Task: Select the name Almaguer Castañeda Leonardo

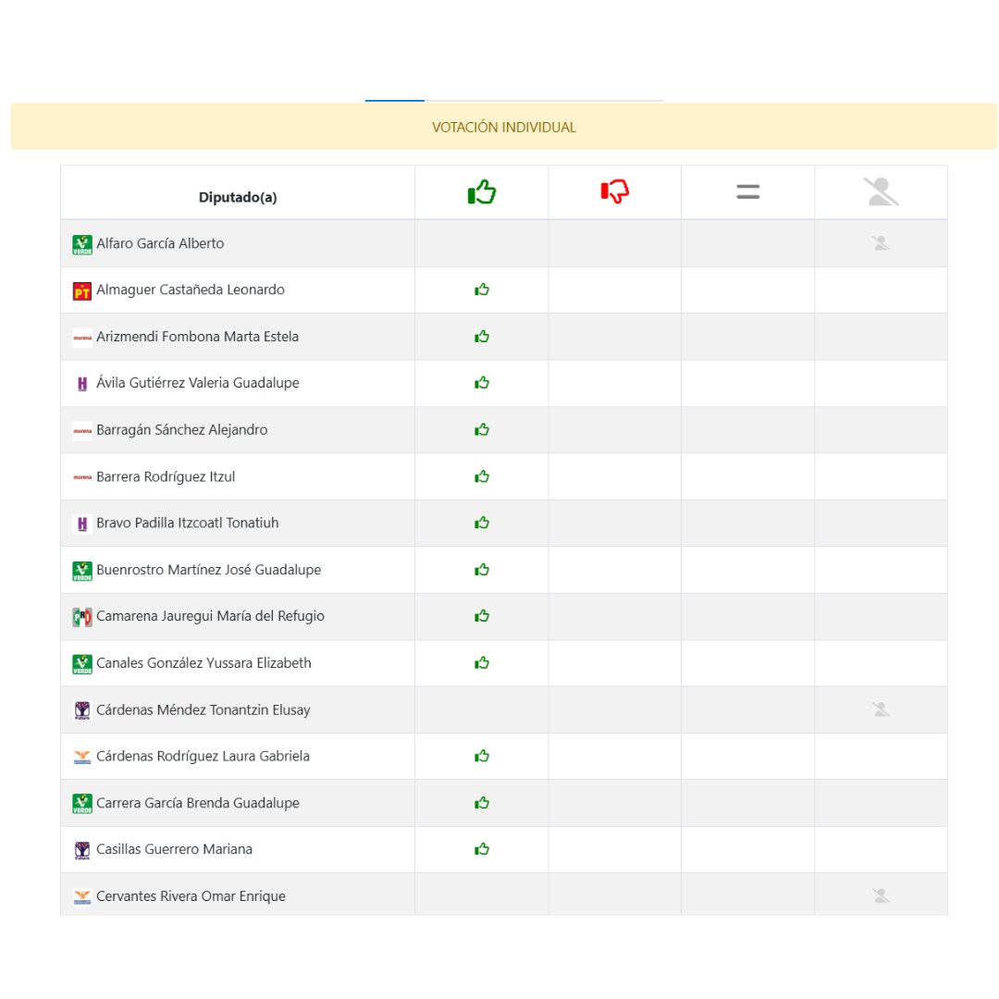Action: pos(191,290)
